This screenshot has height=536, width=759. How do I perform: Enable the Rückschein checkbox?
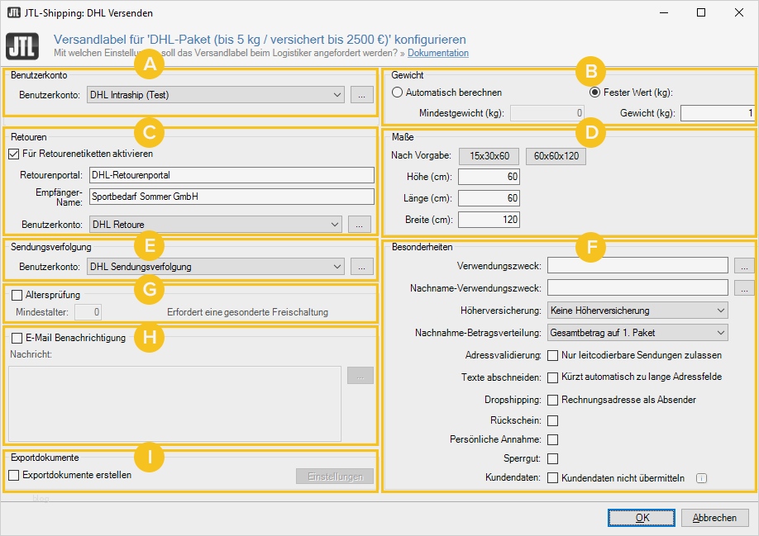tap(552, 421)
